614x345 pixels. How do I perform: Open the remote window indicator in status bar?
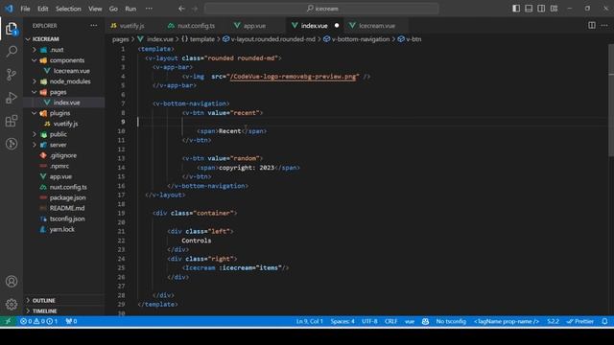[x=8, y=321]
